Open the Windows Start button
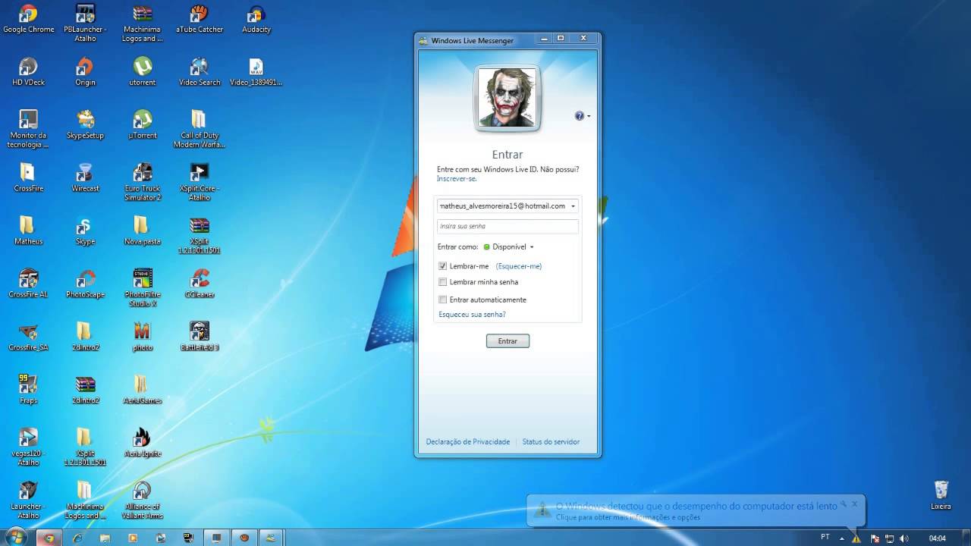This screenshot has width=971, height=546. [15, 537]
